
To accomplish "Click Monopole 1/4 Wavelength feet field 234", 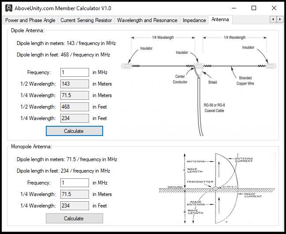I will (74, 206).
